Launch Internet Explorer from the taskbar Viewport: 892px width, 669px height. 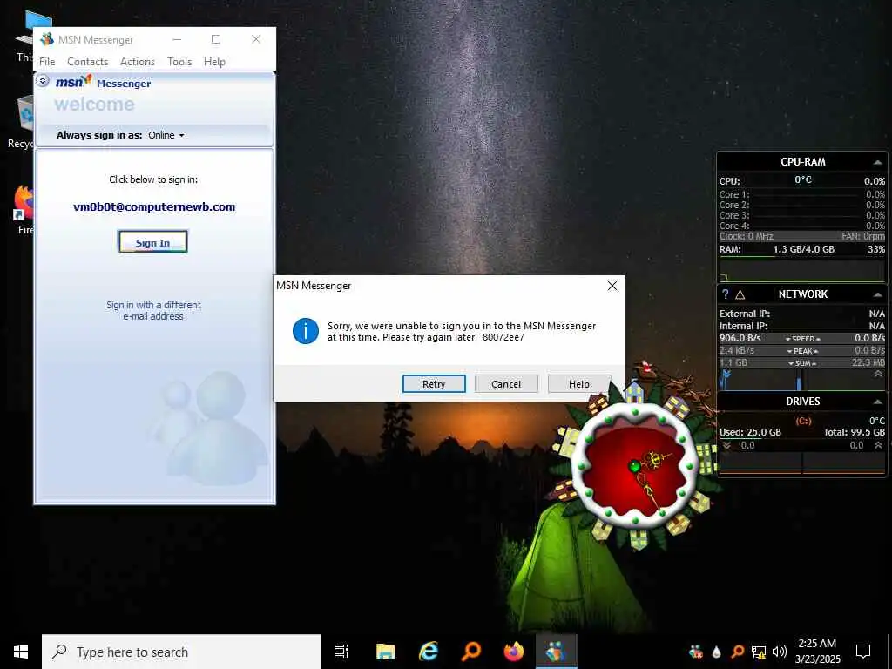pos(429,652)
